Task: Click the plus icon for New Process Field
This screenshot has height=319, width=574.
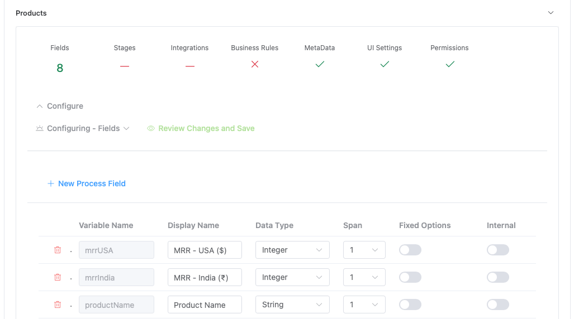Action: tap(51, 183)
